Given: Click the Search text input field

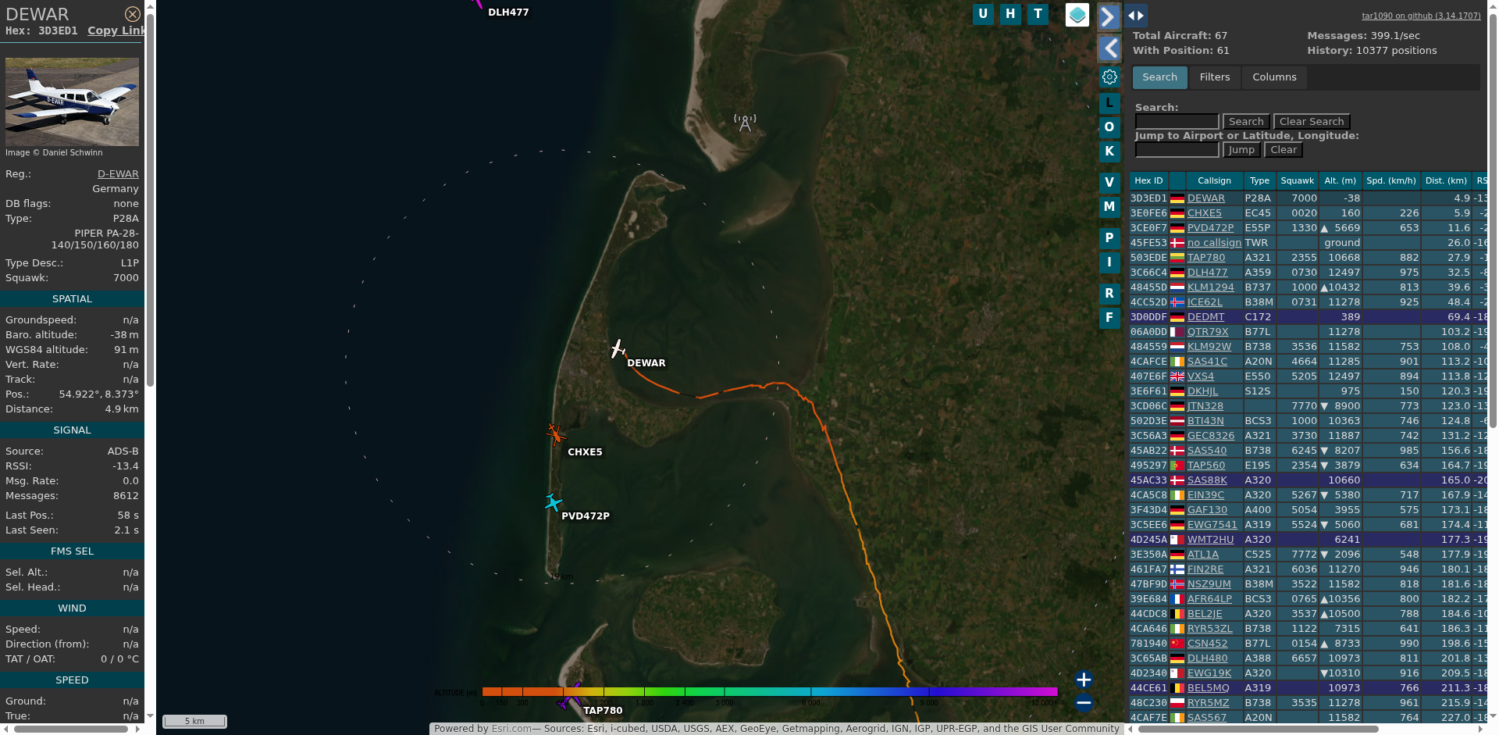Looking at the screenshot, I should (x=1177, y=122).
